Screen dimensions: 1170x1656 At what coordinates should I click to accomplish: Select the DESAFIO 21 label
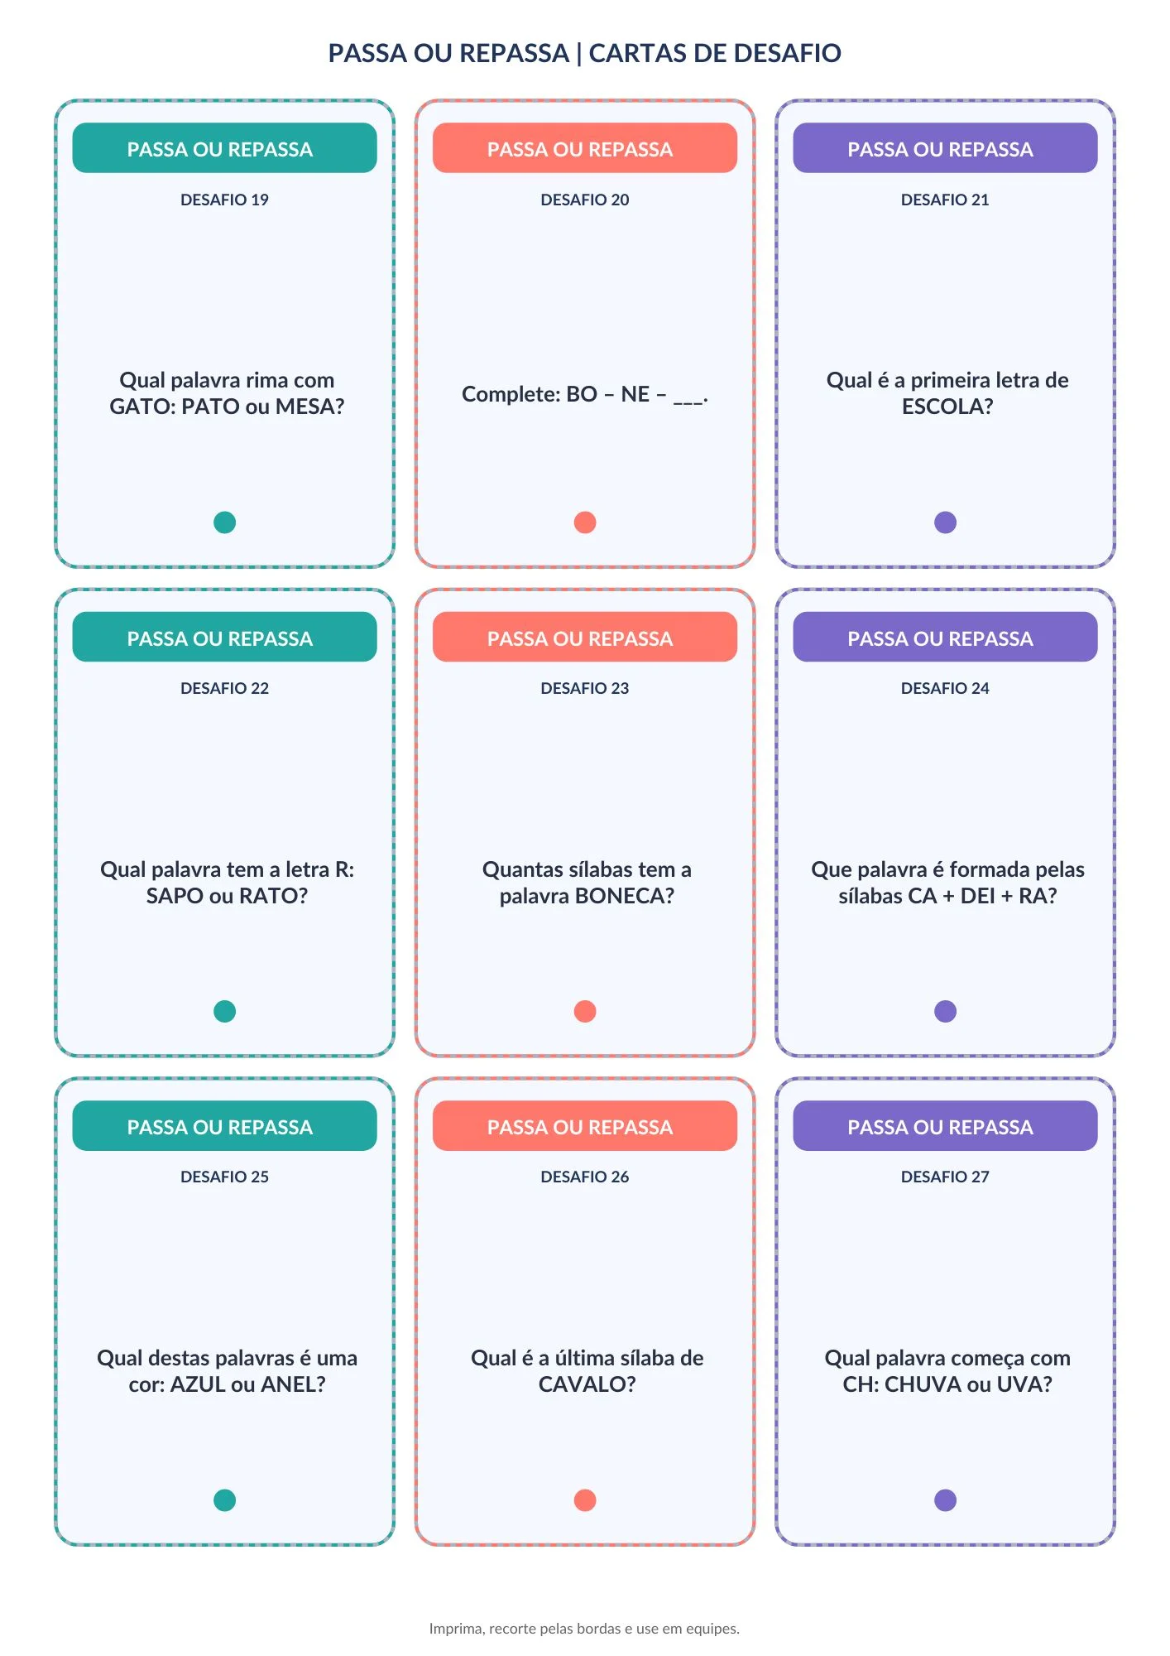coord(945,200)
